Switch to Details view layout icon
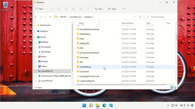Image resolution: width=195 pixels, height=109 pixels. pos(172,88)
